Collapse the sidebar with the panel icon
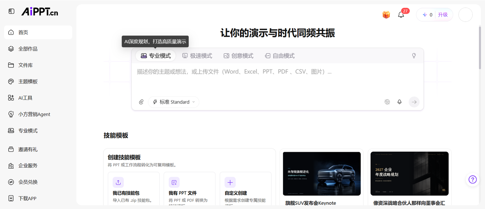 pos(11,11)
